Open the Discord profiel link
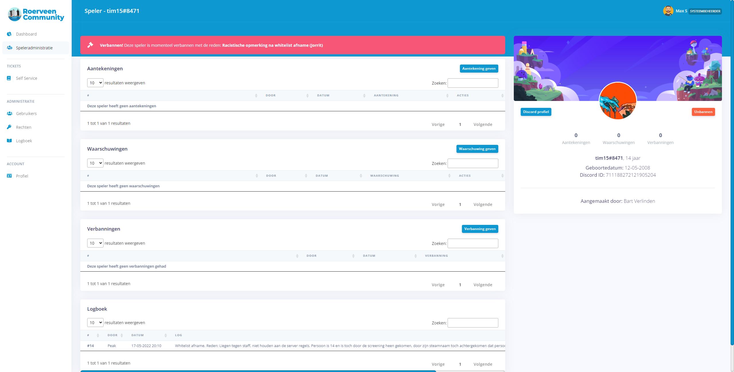Viewport: 734px width, 372px height. tap(536, 112)
